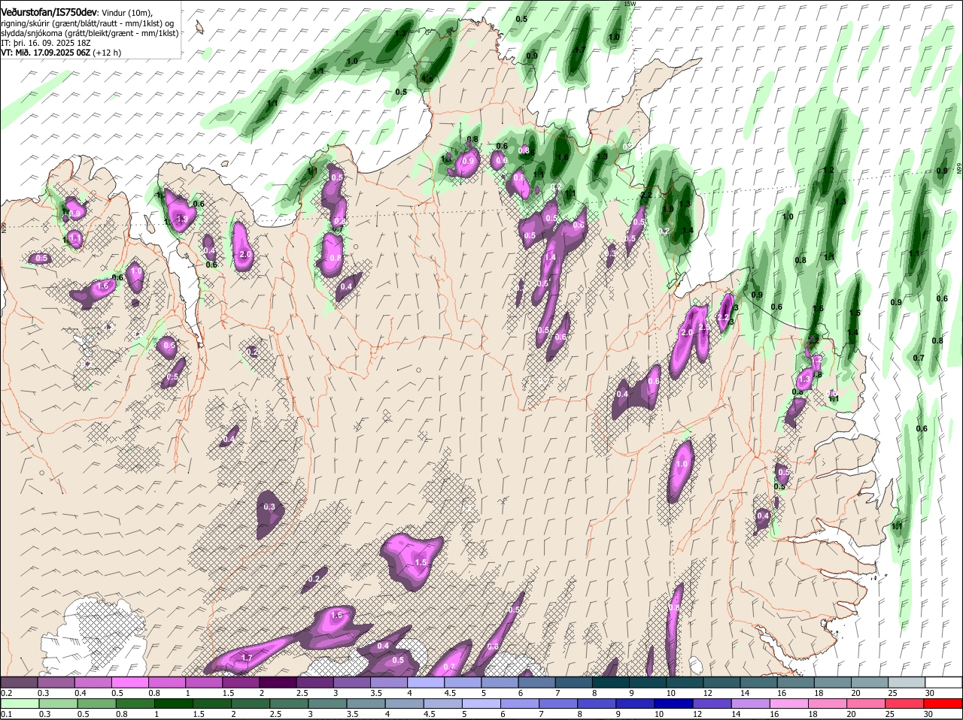Click the '0.2' tick label on the snow legend
This screenshot has width=963, height=720.
point(6,692)
